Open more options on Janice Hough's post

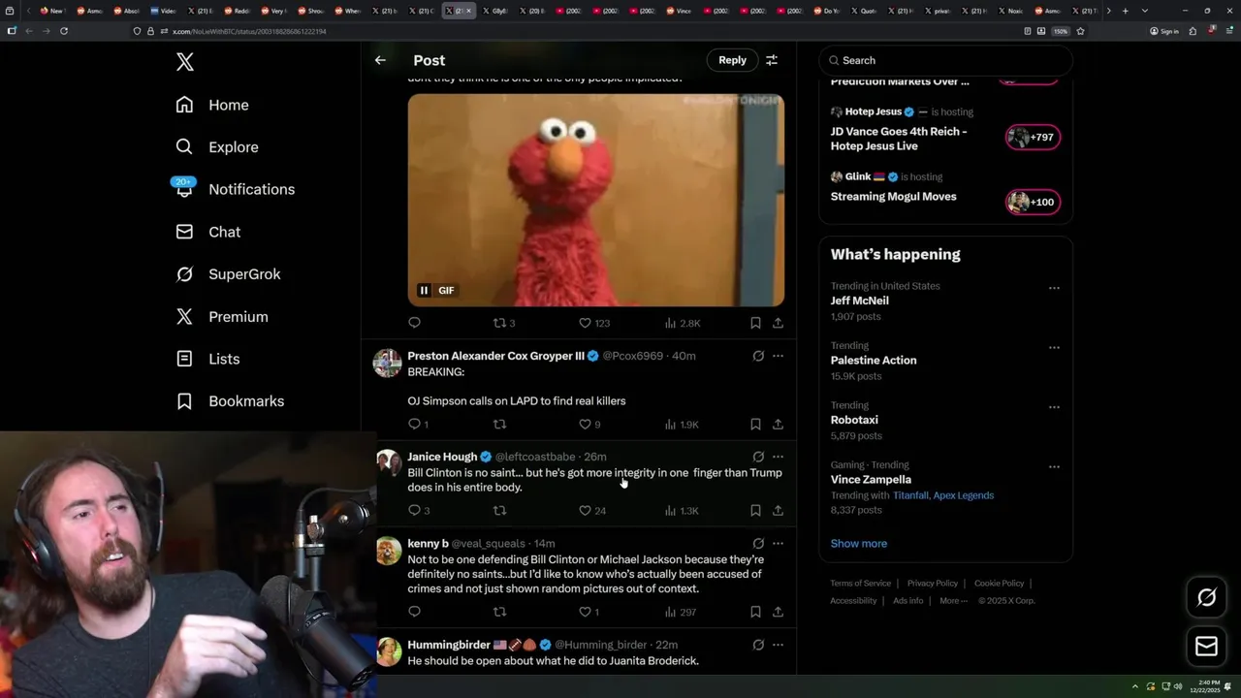click(778, 457)
